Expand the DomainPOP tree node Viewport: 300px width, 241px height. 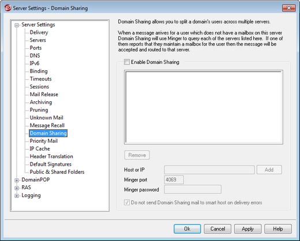[x=17, y=180]
